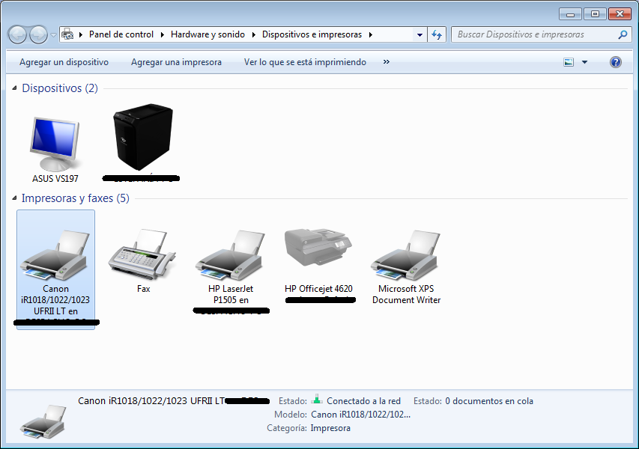The image size is (639, 449).
Task: Open the view options dropdown arrow
Action: click(584, 62)
